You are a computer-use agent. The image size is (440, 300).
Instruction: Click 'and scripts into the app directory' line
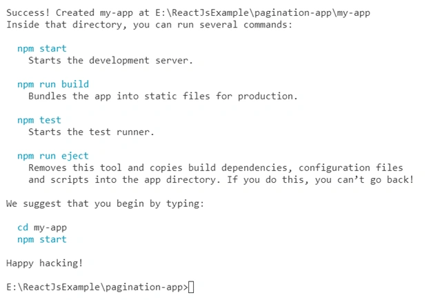tap(221, 179)
